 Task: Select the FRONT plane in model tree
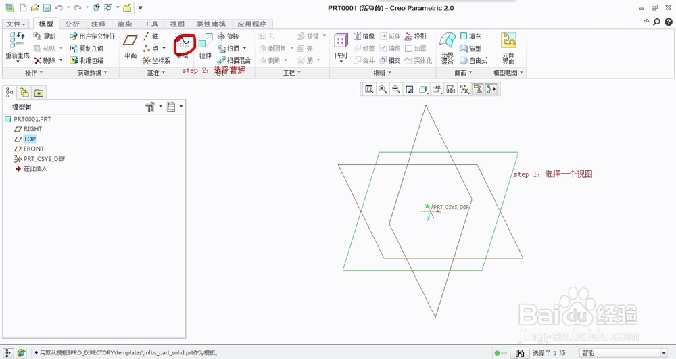(x=34, y=149)
